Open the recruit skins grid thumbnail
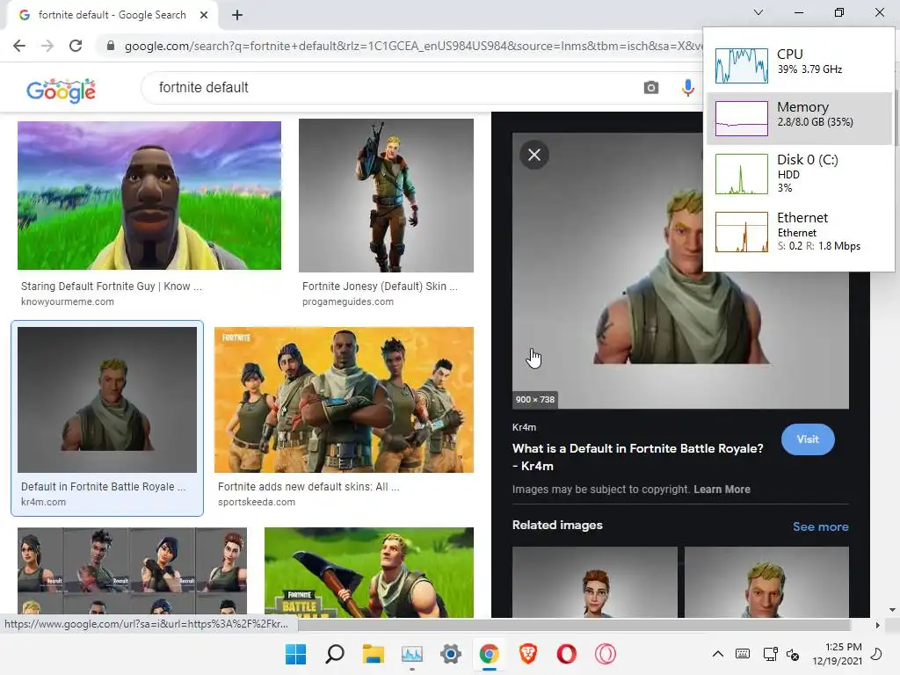900x675 pixels. coord(132,572)
